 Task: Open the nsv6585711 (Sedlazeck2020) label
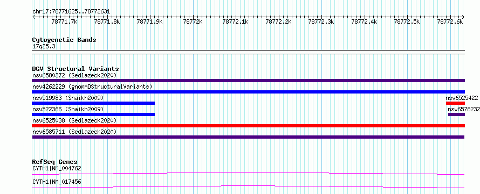coord(74,132)
